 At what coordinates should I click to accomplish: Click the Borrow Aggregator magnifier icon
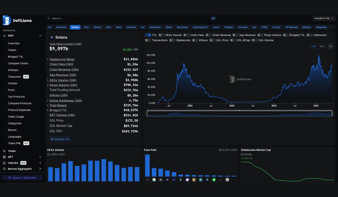coord(4,169)
